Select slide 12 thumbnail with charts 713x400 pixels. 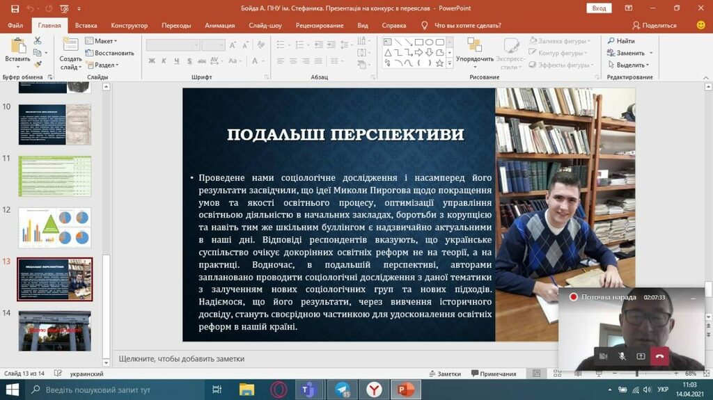click(54, 227)
